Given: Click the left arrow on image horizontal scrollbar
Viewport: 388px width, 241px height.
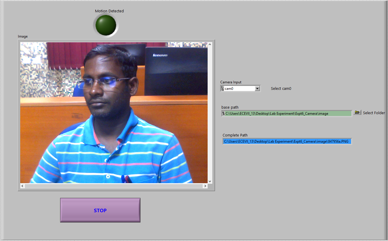Looking at the screenshot, I should (x=22, y=186).
